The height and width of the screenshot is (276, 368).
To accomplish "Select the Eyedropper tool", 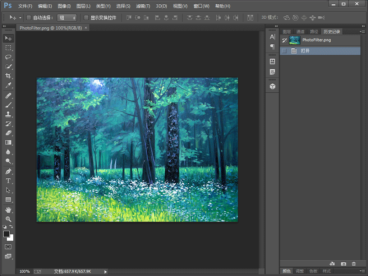I will click(x=8, y=85).
